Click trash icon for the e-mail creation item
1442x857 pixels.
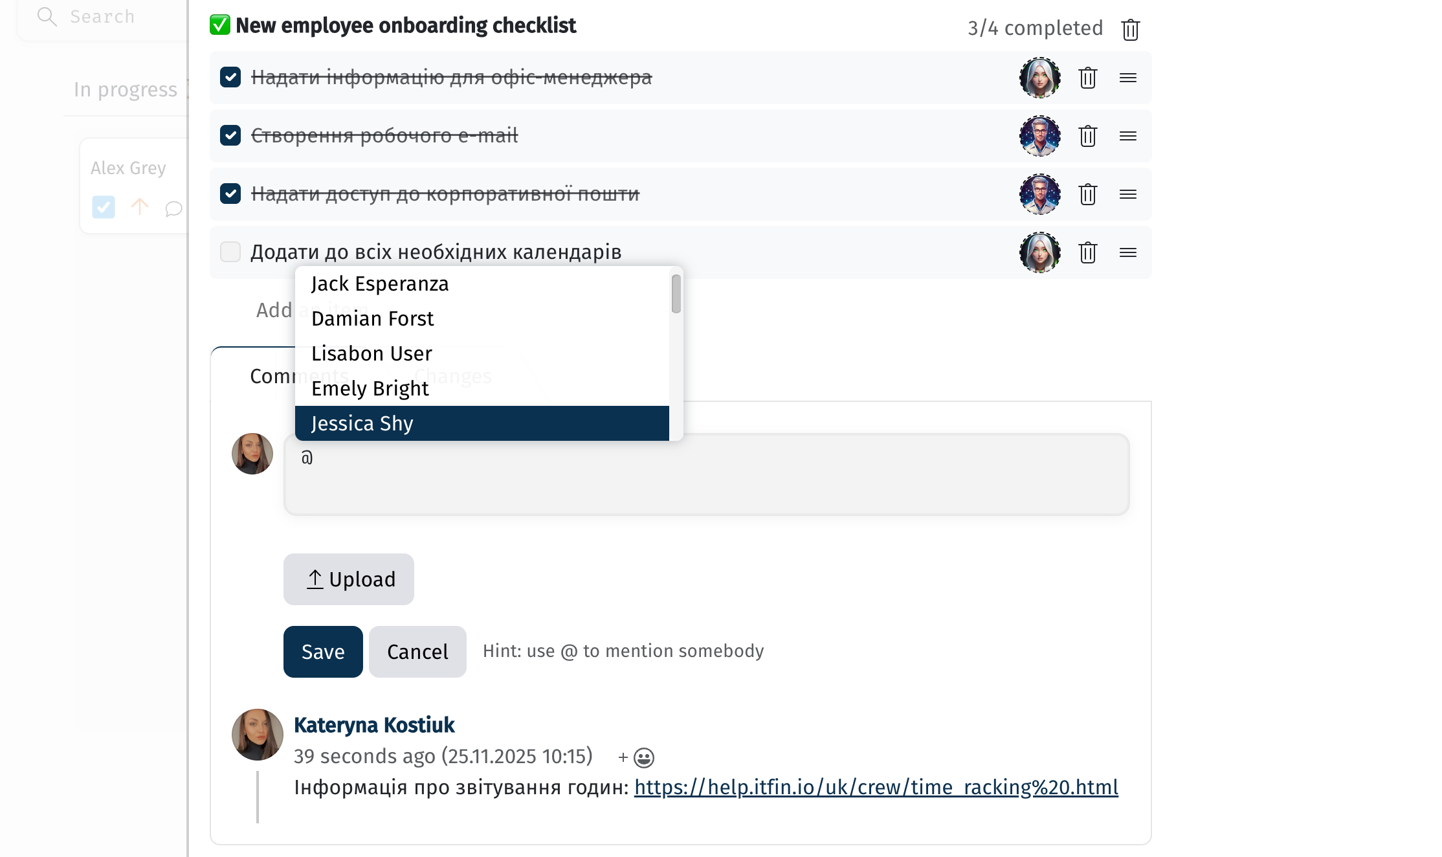(1087, 136)
